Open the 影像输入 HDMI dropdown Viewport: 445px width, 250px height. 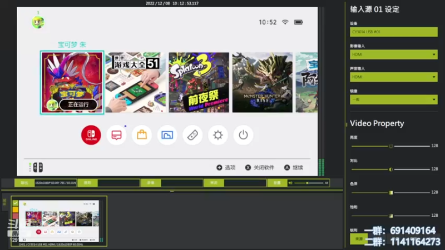click(x=394, y=54)
